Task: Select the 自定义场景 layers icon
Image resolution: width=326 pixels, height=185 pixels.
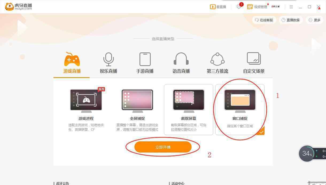Action: 254,59
